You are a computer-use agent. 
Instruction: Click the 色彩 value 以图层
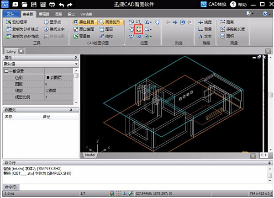tap(59, 77)
